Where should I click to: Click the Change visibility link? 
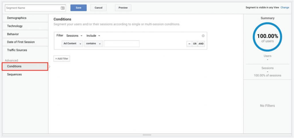285,8
